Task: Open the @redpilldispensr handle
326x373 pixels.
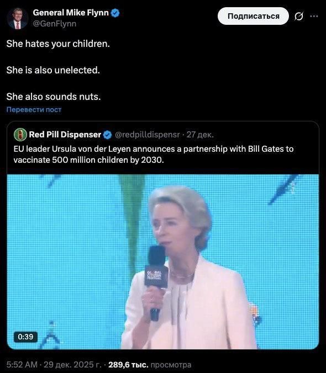Action: point(147,135)
